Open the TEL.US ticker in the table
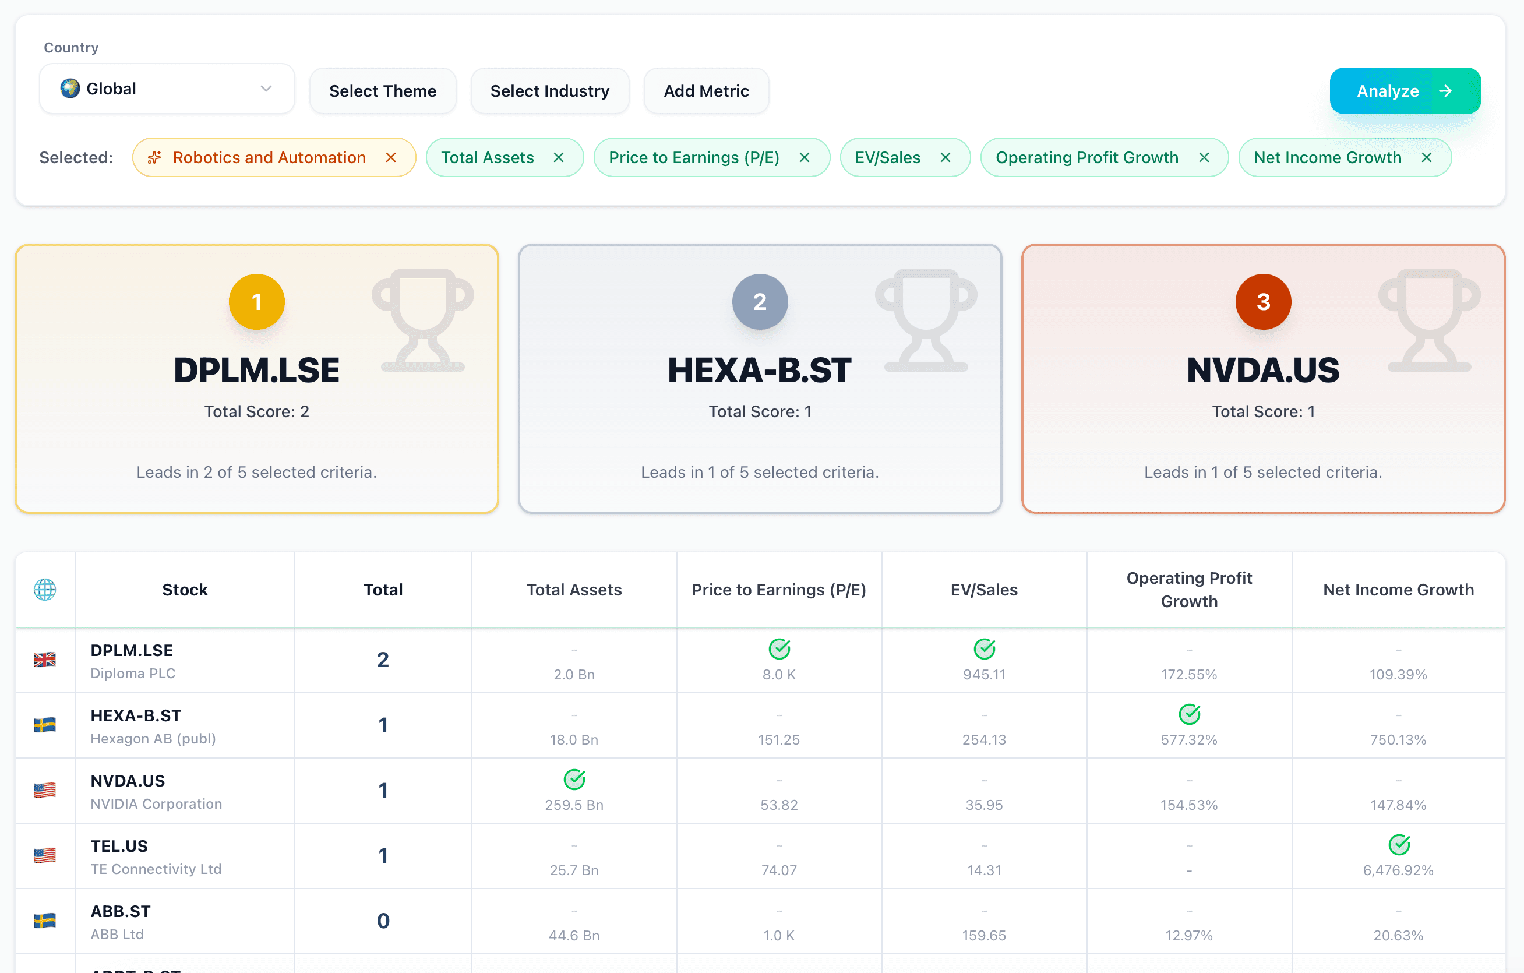Image resolution: width=1524 pixels, height=973 pixels. (119, 846)
